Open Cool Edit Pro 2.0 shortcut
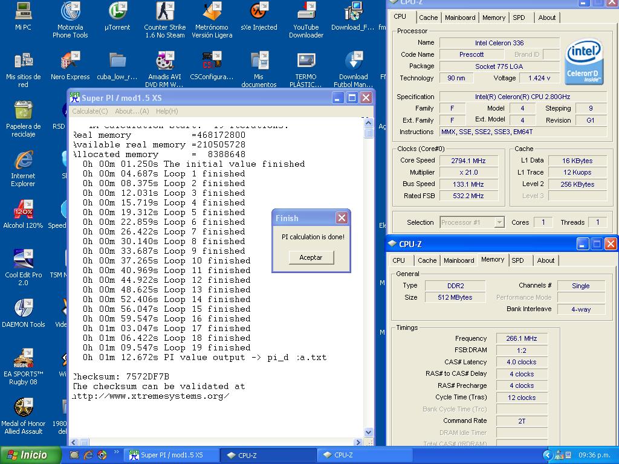This screenshot has height=464, width=619. click(x=24, y=267)
